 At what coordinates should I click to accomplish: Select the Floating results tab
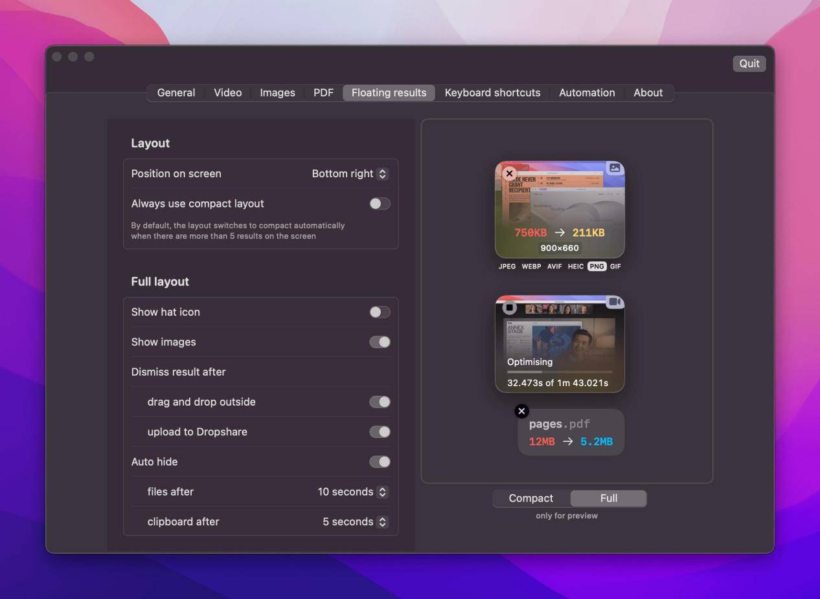click(389, 93)
